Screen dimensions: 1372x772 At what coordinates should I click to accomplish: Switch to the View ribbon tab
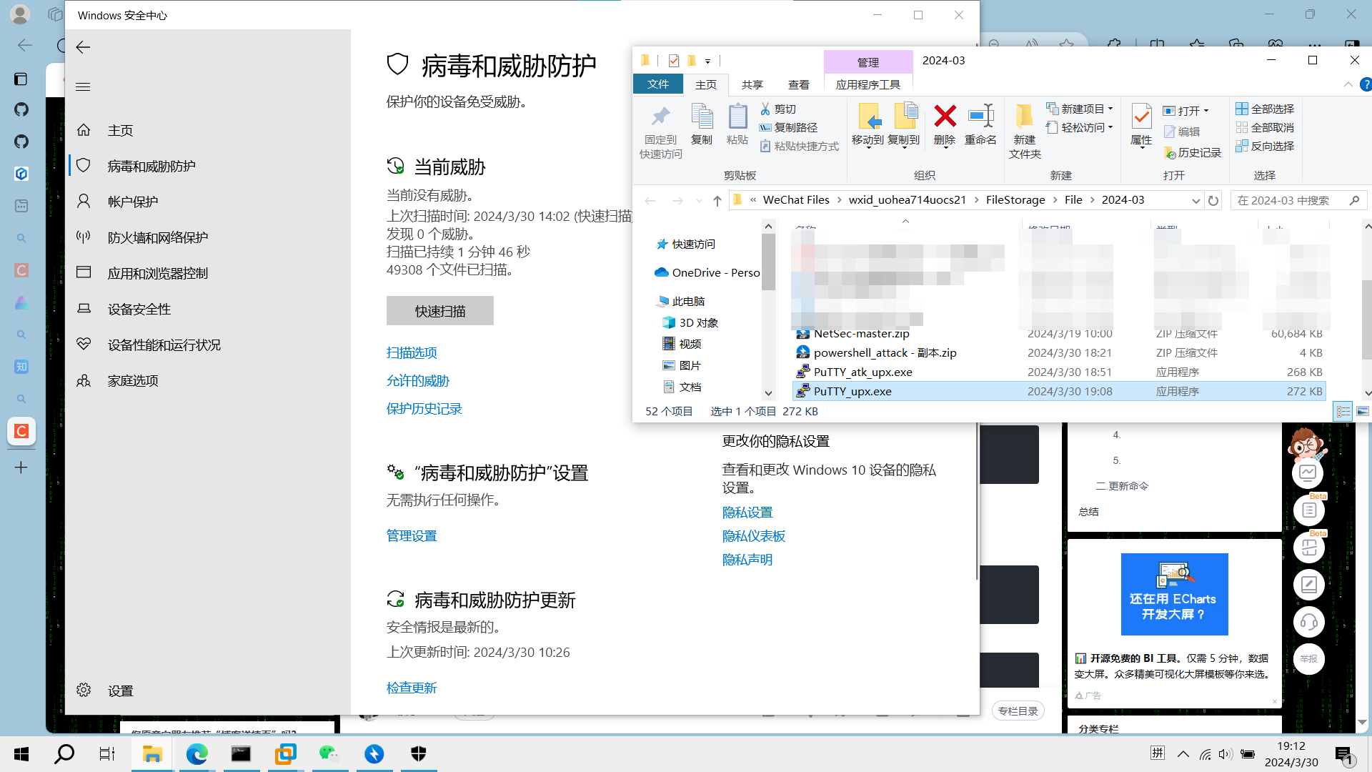798,84
